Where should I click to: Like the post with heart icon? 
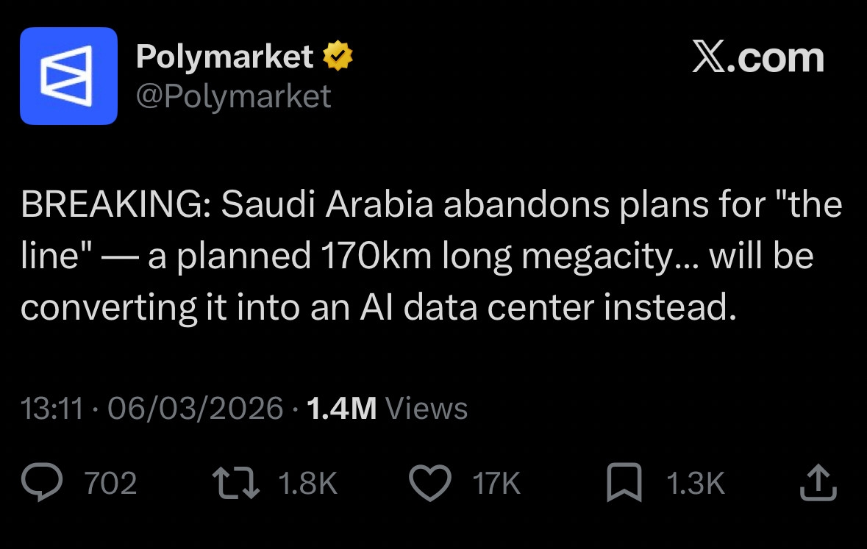click(429, 484)
